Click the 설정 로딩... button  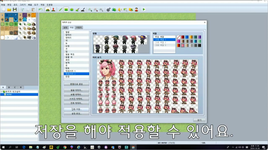(x=76, y=113)
